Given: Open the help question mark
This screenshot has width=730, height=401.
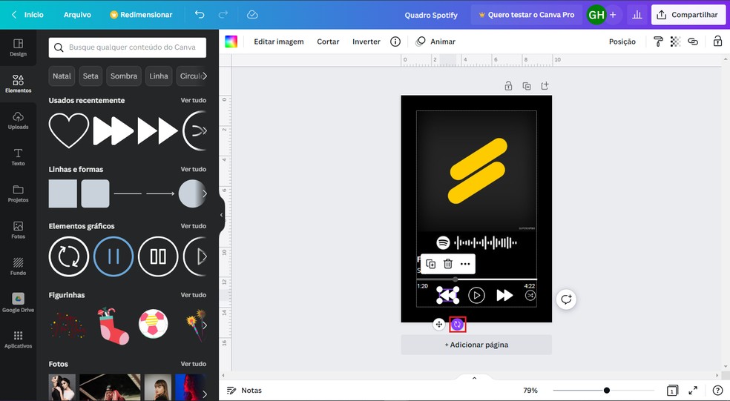Looking at the screenshot, I should pyautogui.click(x=718, y=391).
